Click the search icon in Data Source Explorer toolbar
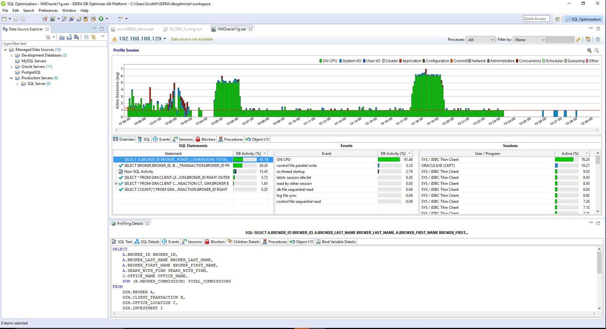 coord(77,36)
